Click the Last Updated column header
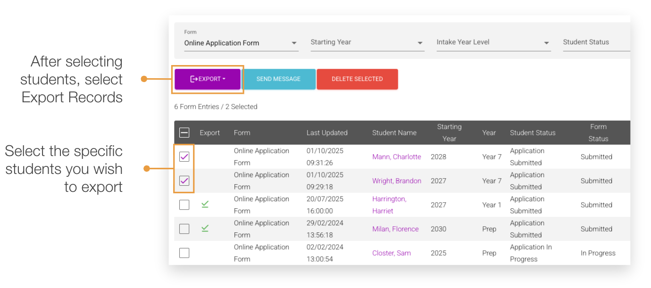 [326, 132]
